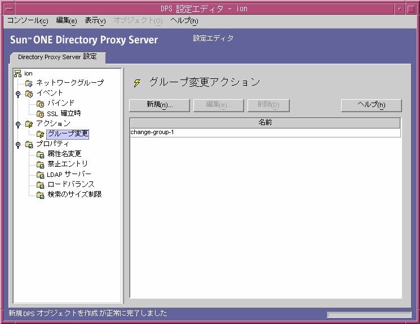Select the change-group-1 row

[265, 132]
